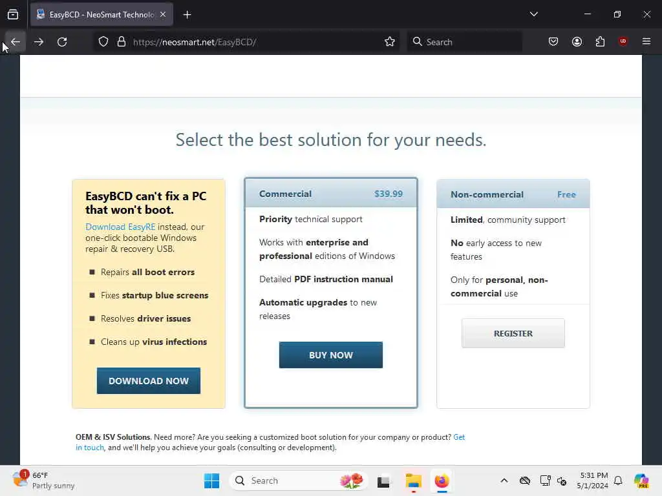Follow the Download EasyRE link

point(120,227)
